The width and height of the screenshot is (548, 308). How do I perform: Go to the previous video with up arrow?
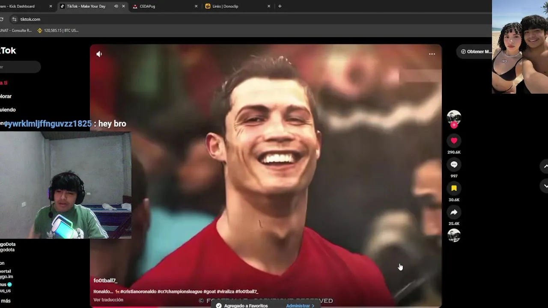point(545,166)
